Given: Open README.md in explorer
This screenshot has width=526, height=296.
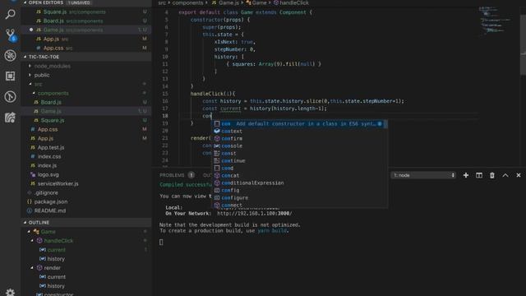Looking at the screenshot, I should [85, 210].
